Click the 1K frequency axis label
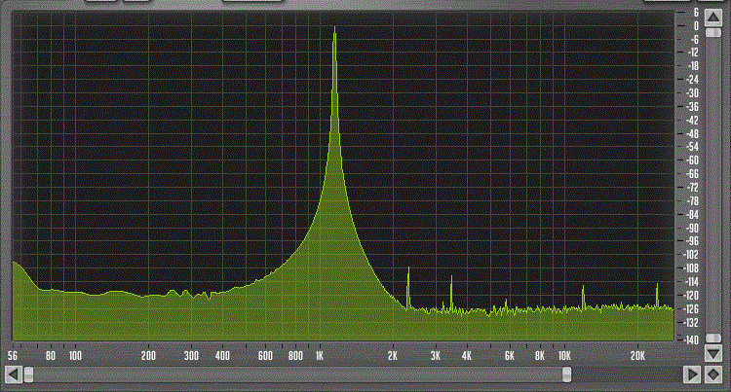Viewport: 731px width, 392px height. 320,356
